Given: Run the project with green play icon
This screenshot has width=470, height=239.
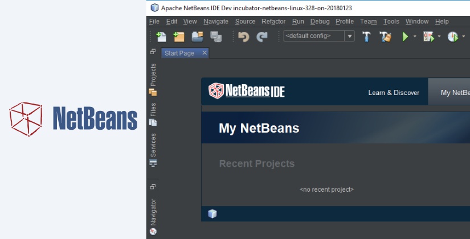Looking at the screenshot, I should click(405, 36).
